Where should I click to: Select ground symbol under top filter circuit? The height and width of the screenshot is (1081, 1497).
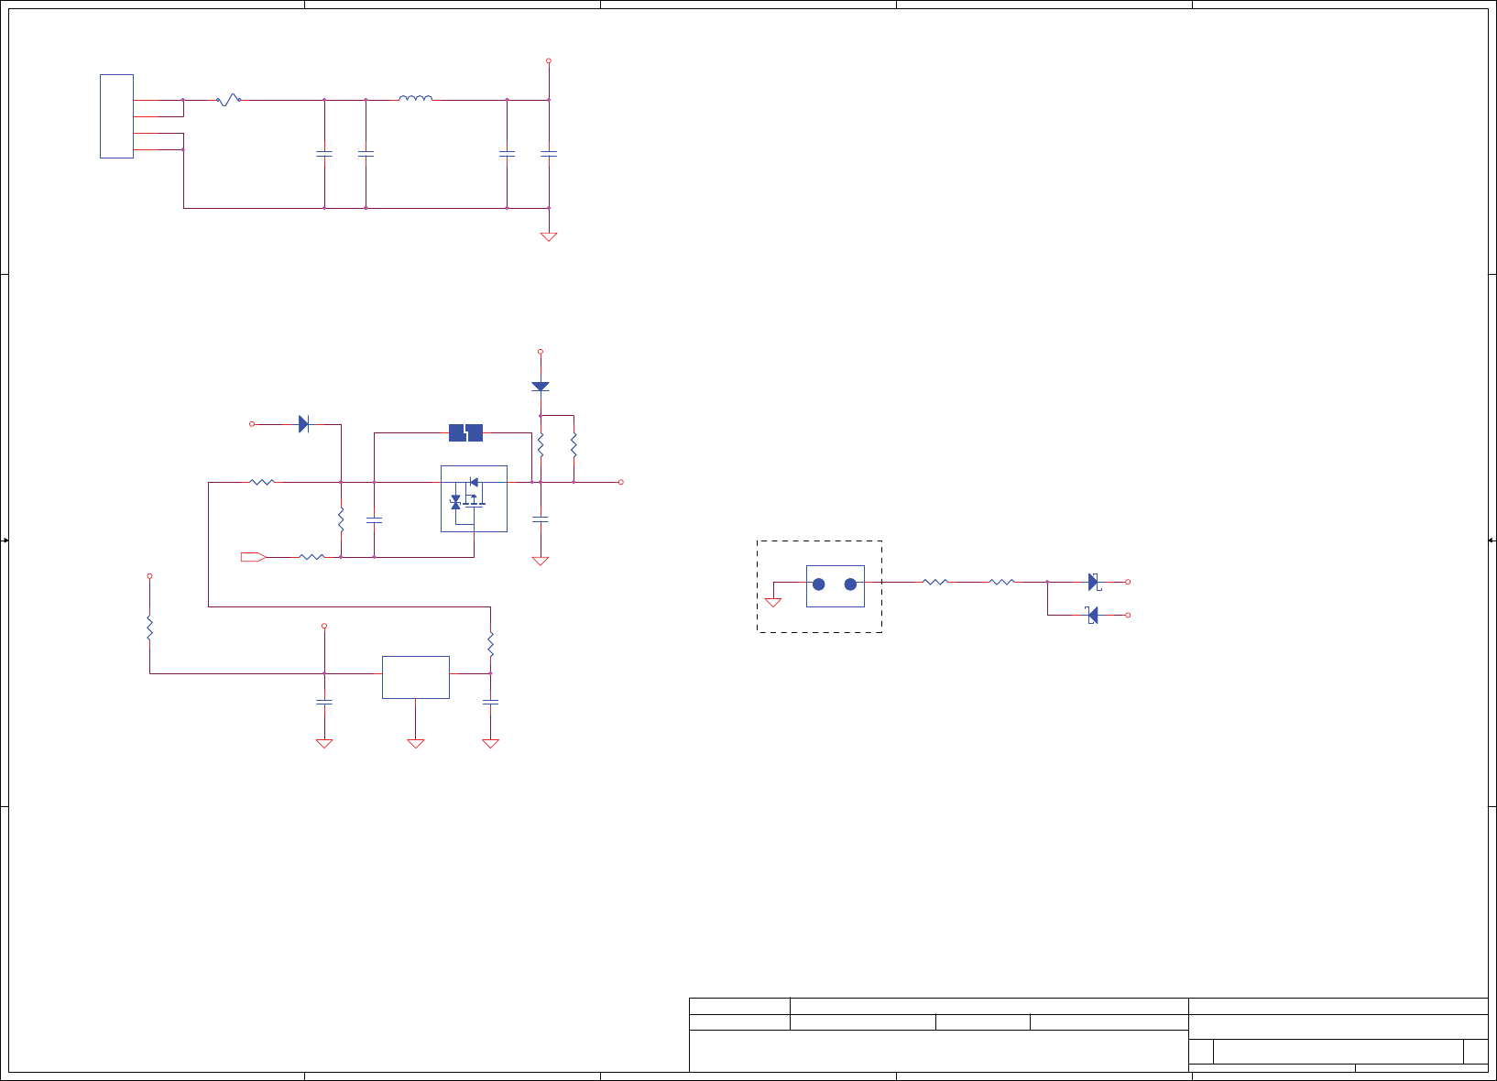(x=549, y=236)
